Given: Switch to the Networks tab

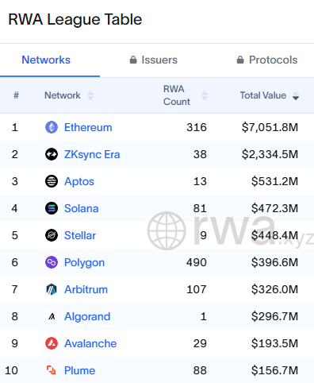Looking at the screenshot, I should pyautogui.click(x=46, y=60).
